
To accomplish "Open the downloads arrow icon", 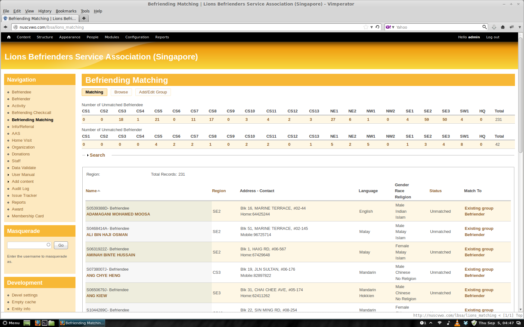I will pyautogui.click(x=494, y=27).
